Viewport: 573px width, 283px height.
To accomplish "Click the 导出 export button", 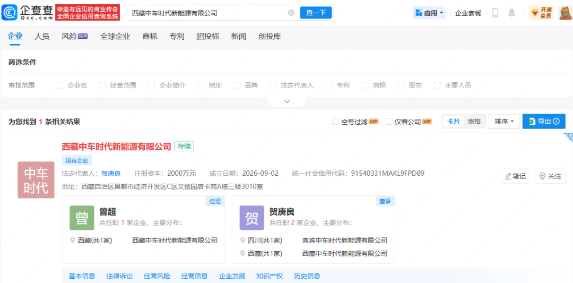I will 544,122.
